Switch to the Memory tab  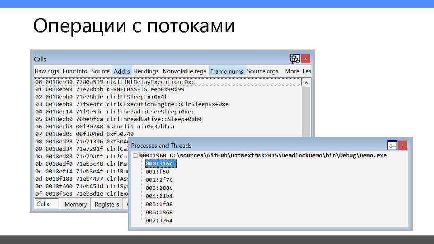coord(75,204)
